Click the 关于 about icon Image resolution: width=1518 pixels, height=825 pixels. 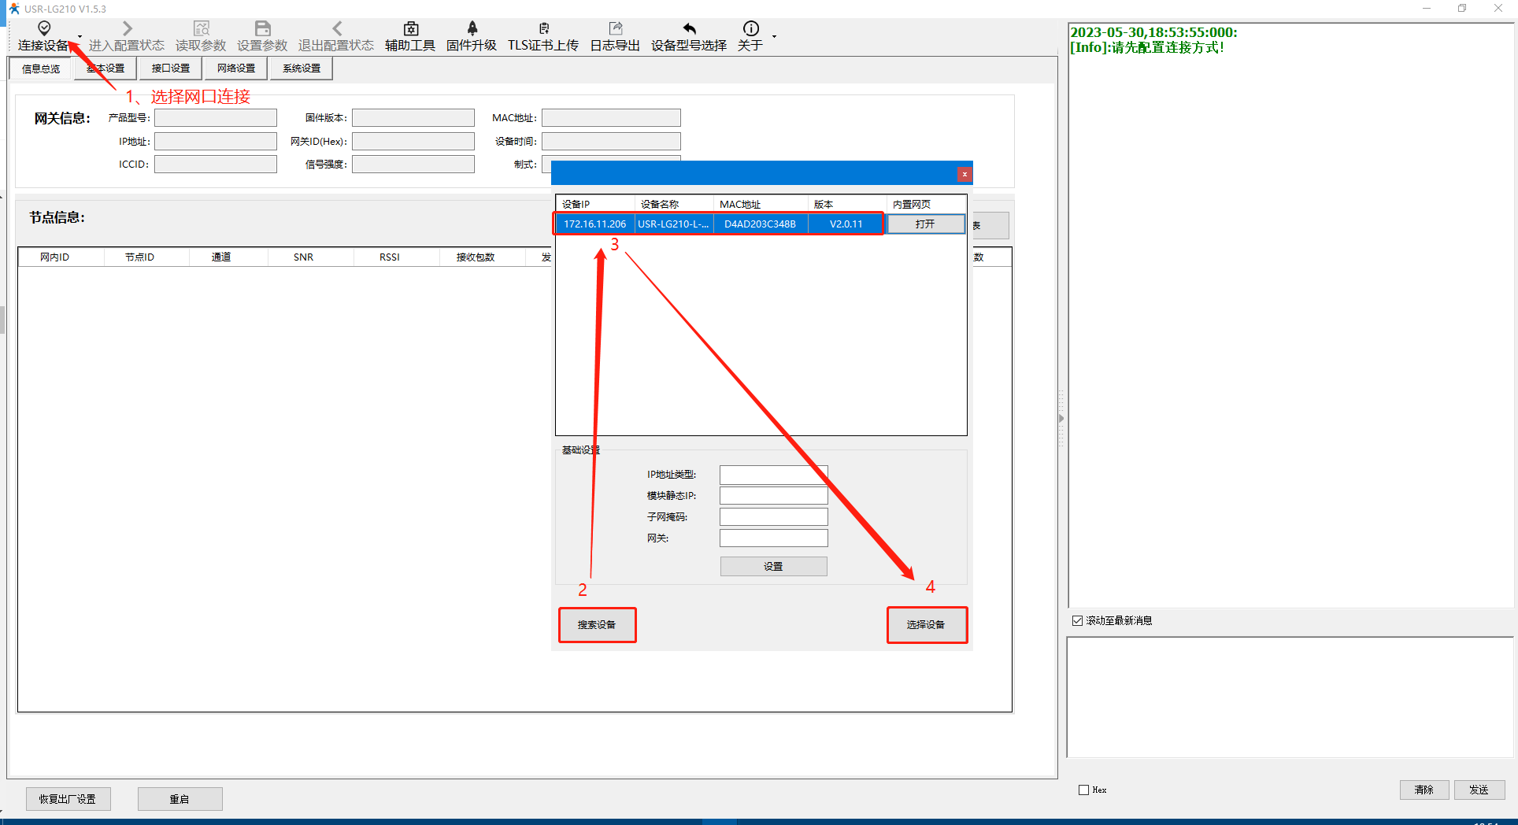(x=750, y=28)
